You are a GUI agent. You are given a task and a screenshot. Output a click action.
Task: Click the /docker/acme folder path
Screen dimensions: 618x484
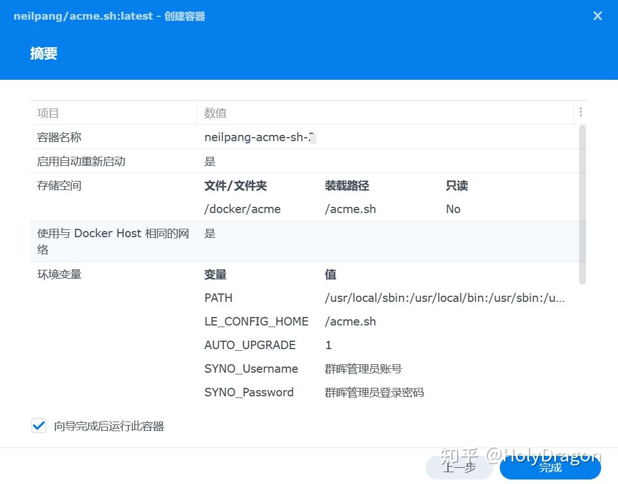(242, 209)
